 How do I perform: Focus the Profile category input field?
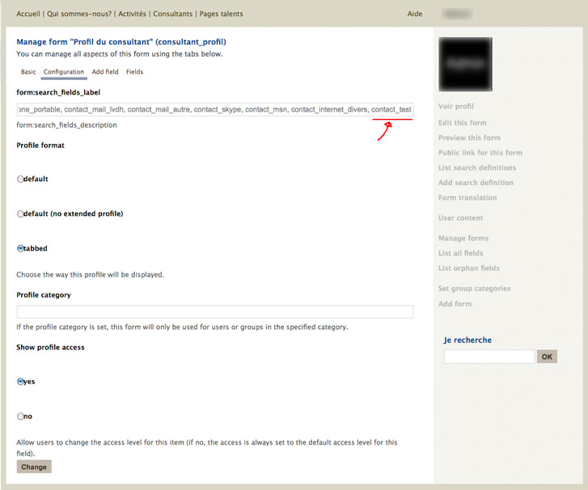click(x=215, y=312)
